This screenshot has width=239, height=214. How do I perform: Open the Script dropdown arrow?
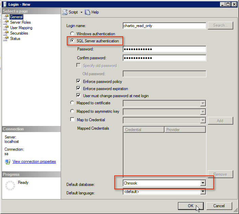point(81,13)
